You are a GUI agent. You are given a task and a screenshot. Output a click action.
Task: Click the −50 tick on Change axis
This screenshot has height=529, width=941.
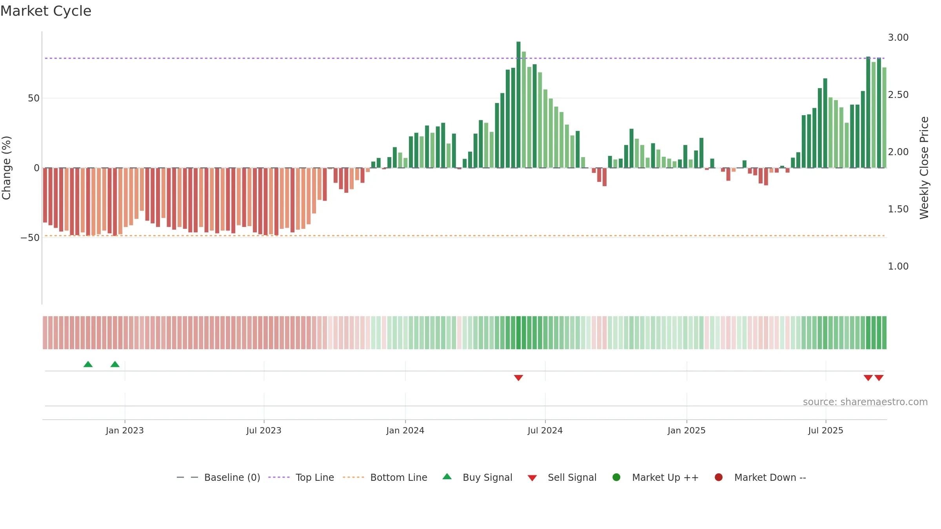click(30, 238)
